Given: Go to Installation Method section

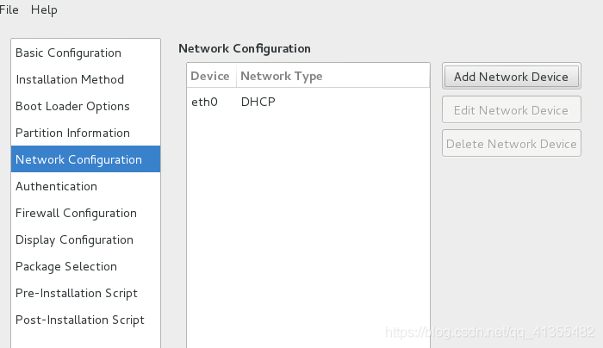Looking at the screenshot, I should click(x=86, y=79).
